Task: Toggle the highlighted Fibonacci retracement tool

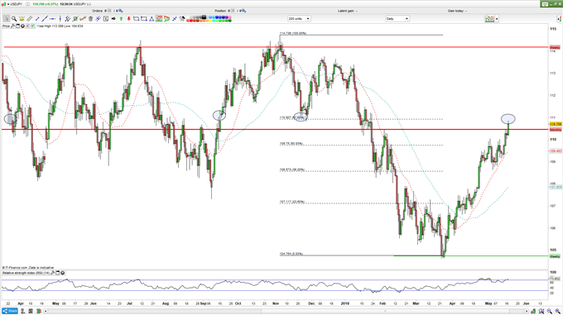Action: 159,19
